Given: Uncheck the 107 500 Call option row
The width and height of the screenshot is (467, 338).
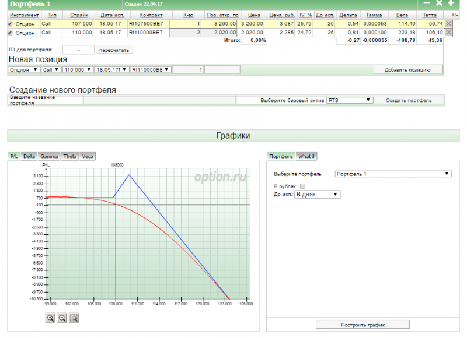Looking at the screenshot, I should (10, 24).
